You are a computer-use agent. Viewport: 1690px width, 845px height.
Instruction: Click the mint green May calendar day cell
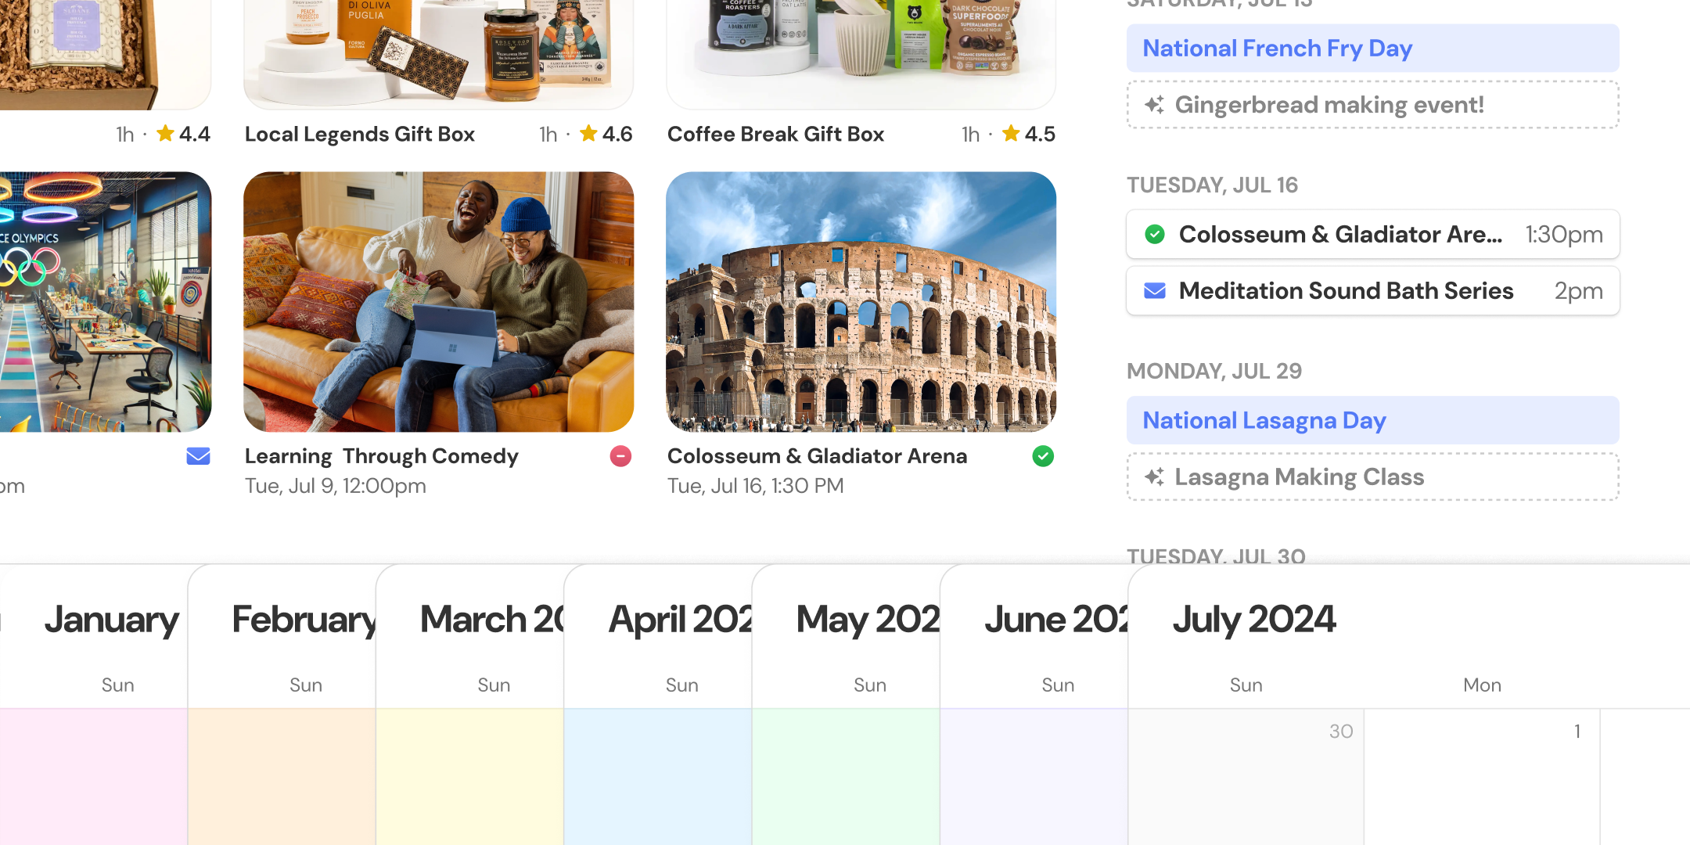846,777
